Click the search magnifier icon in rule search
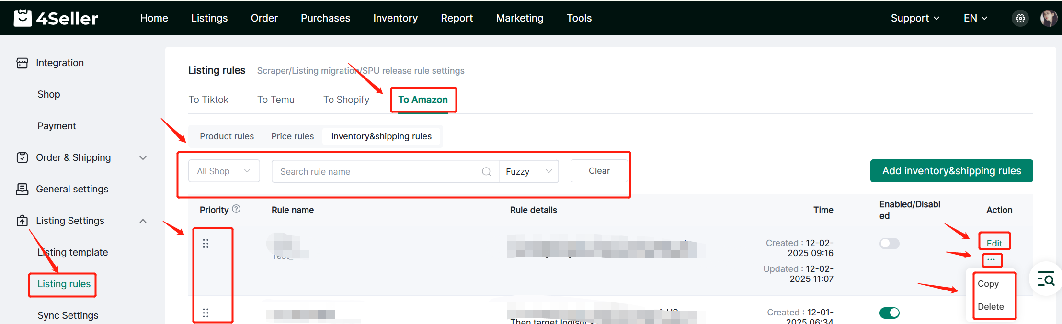The image size is (1062, 324). (x=486, y=171)
